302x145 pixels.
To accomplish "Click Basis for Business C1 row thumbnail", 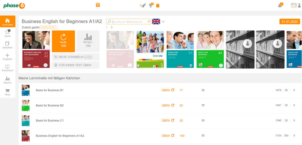I will pyautogui.click(x=26, y=121).
